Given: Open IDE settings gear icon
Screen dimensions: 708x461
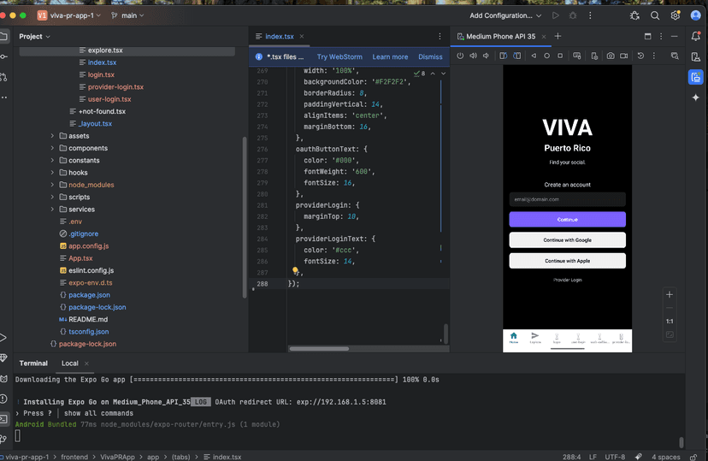Looking at the screenshot, I should [x=675, y=15].
